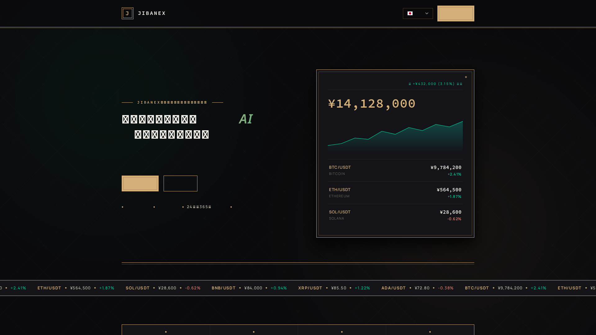Click the gold button in the top header
The image size is (596, 335).
(456, 13)
